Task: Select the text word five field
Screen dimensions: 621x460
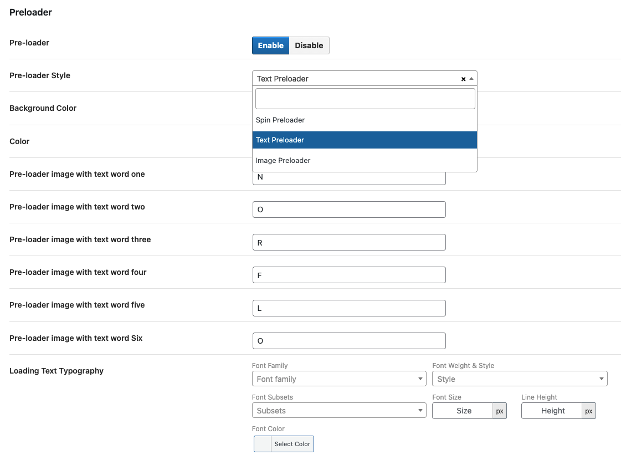Action: pos(348,308)
